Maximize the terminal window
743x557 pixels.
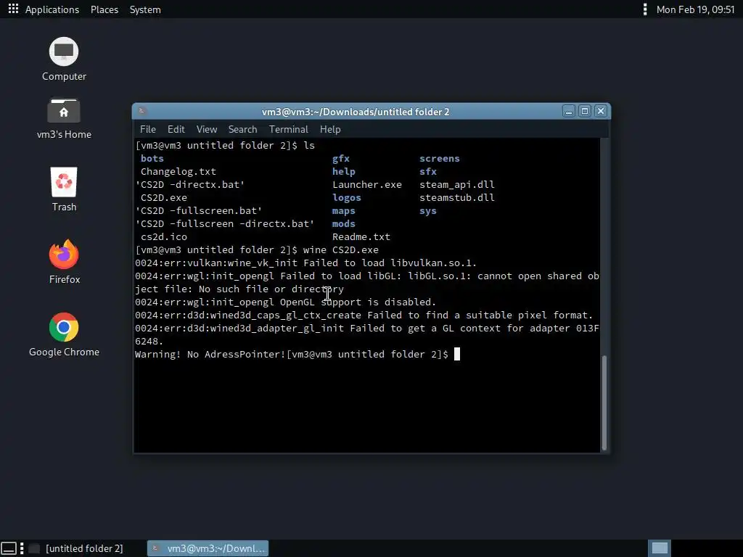585,111
